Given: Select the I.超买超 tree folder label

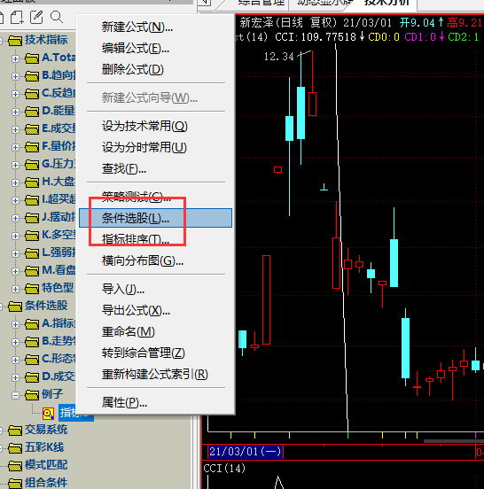Looking at the screenshot, I should tap(59, 199).
